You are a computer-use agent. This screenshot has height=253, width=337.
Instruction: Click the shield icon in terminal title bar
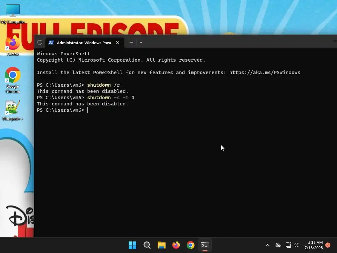pyautogui.click(x=40, y=42)
